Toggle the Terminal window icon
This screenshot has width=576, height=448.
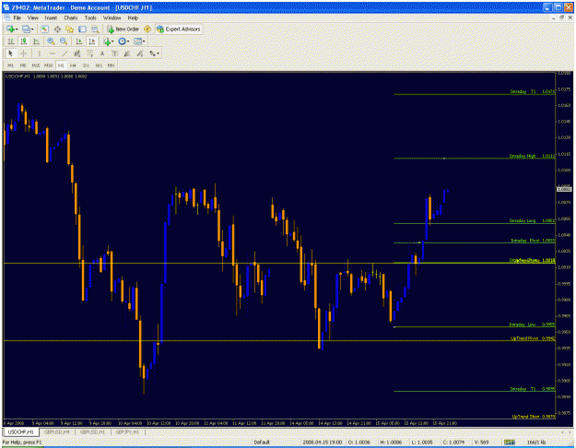click(82, 29)
